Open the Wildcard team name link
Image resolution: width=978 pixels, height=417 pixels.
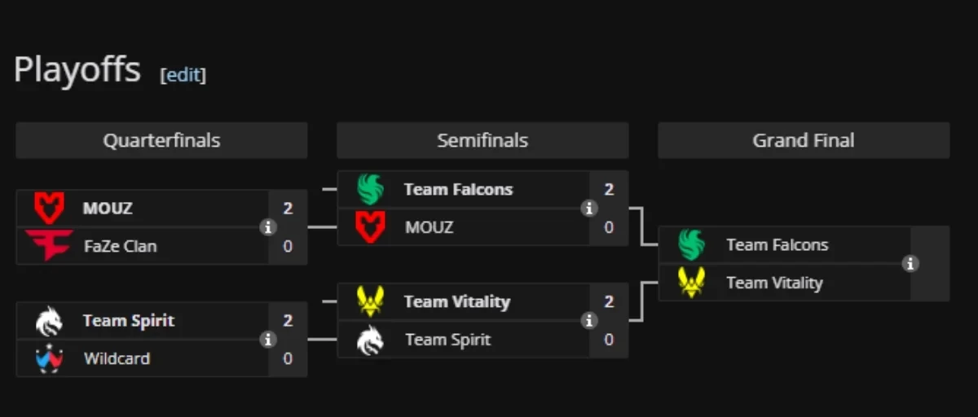click(x=117, y=358)
